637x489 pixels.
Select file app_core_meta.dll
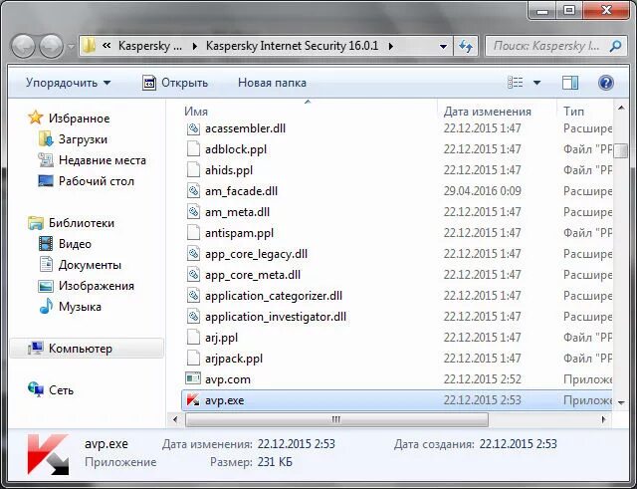(253, 275)
